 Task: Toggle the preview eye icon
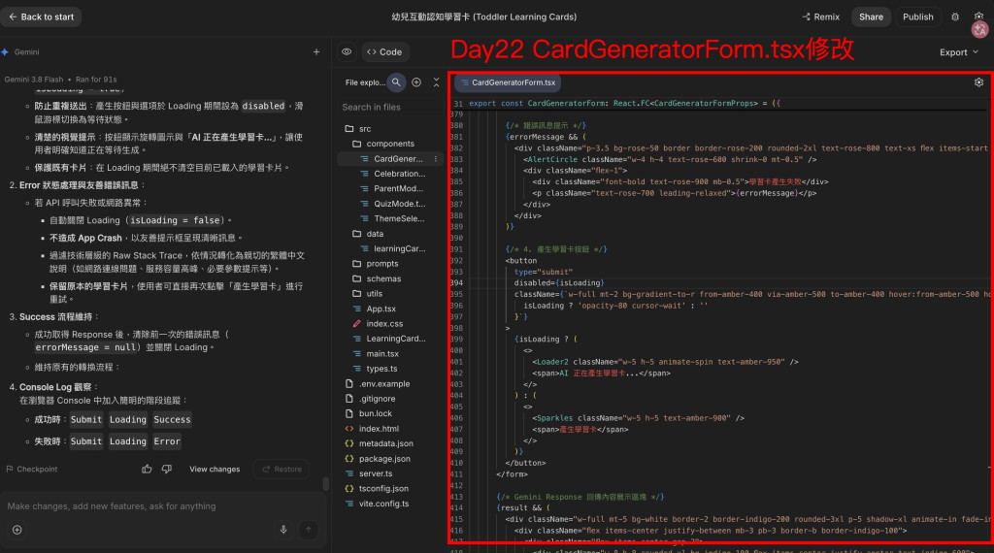click(x=347, y=52)
